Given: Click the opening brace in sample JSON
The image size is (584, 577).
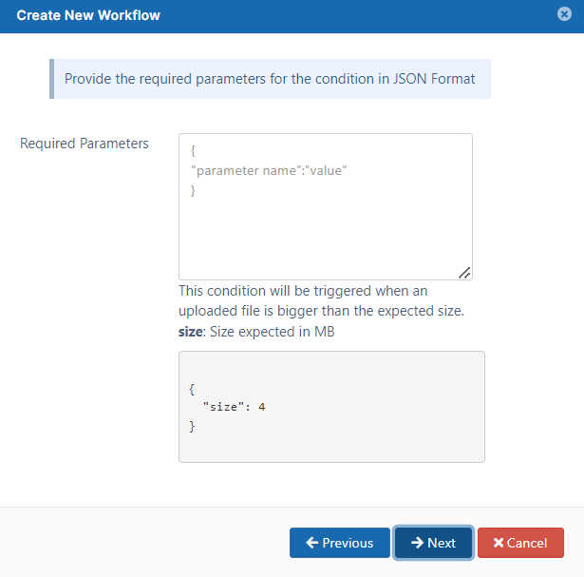Looking at the screenshot, I should 192,388.
